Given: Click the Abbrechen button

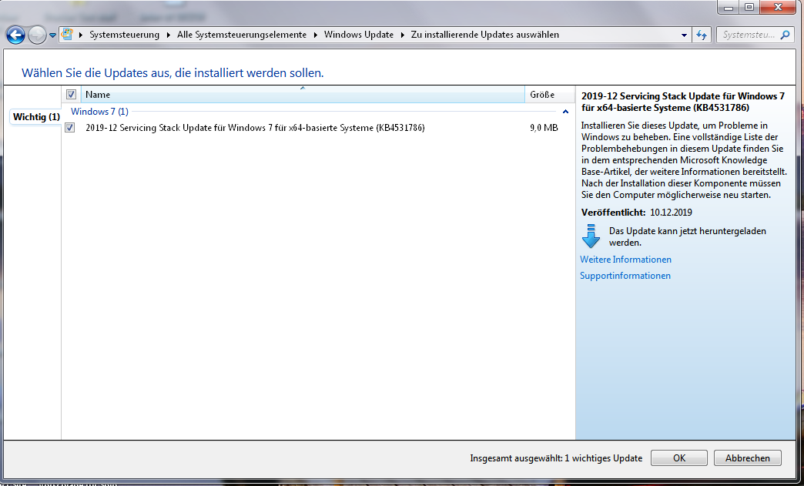Looking at the screenshot, I should [x=747, y=458].
